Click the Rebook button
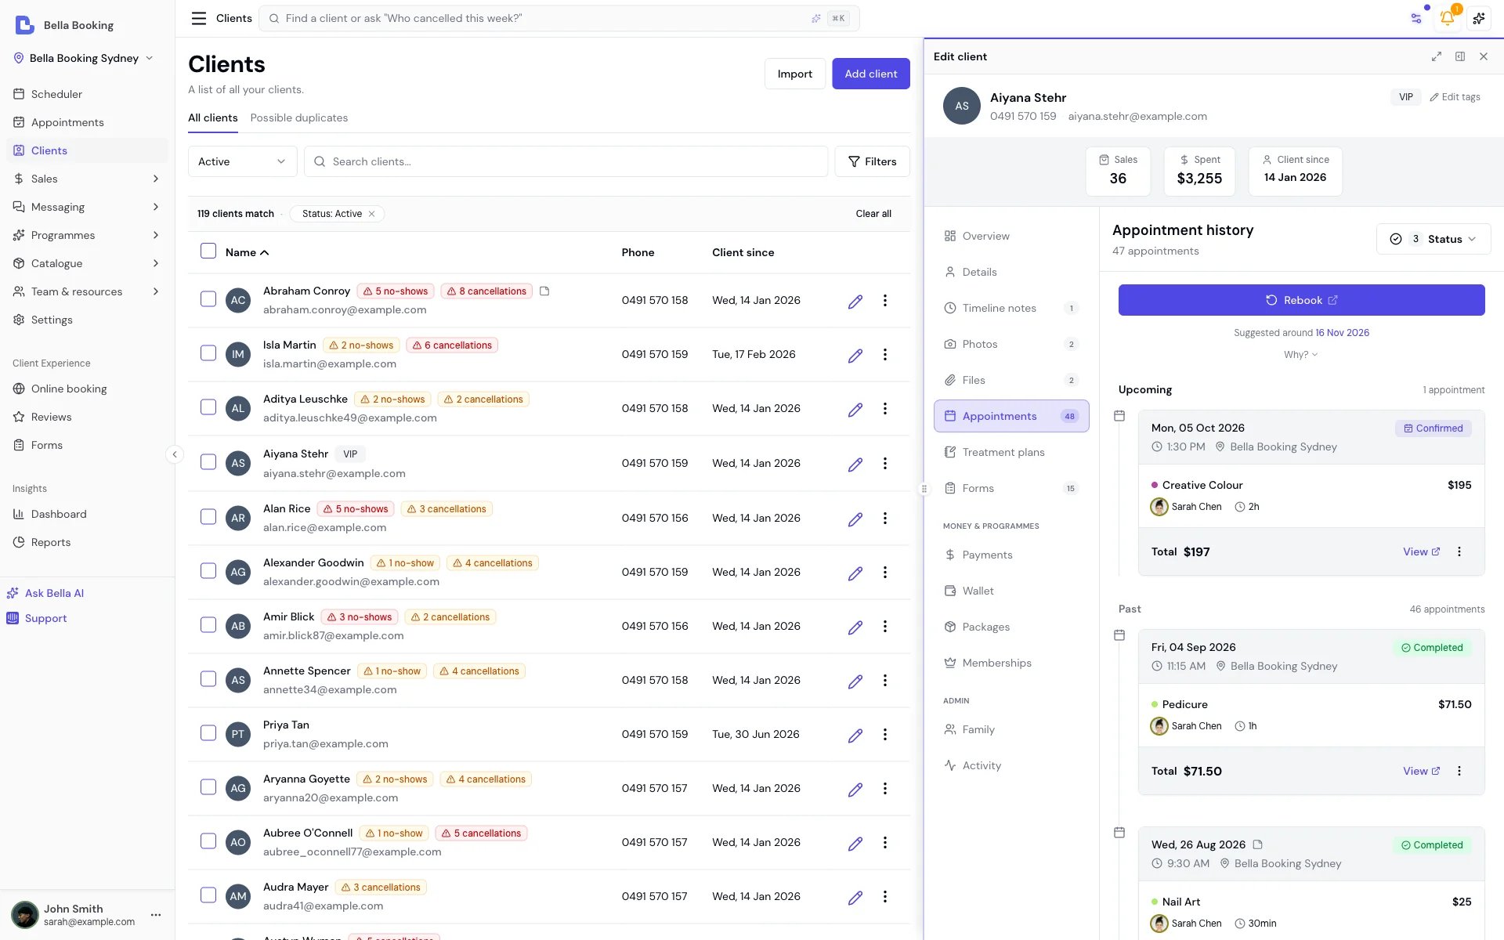Image resolution: width=1504 pixels, height=940 pixels. [x=1302, y=300]
